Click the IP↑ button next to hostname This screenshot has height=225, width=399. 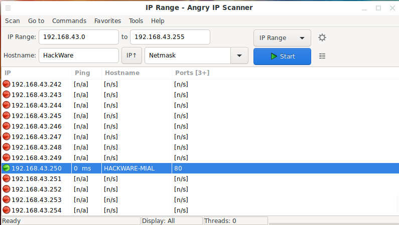(131, 56)
